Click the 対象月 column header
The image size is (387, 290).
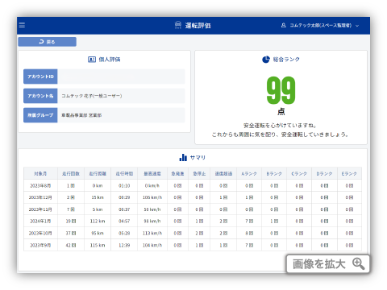[x=40, y=174]
